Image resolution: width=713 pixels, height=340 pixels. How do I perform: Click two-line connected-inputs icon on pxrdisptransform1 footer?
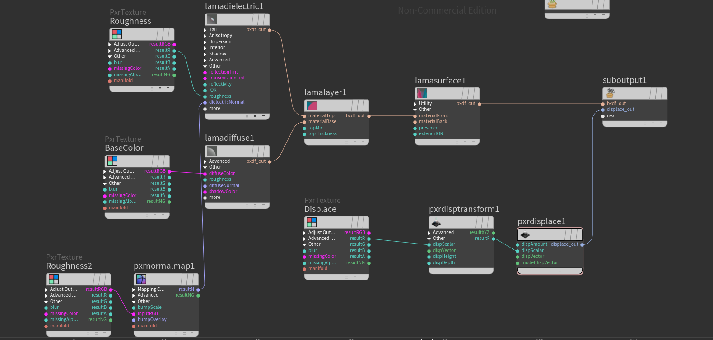479,271
